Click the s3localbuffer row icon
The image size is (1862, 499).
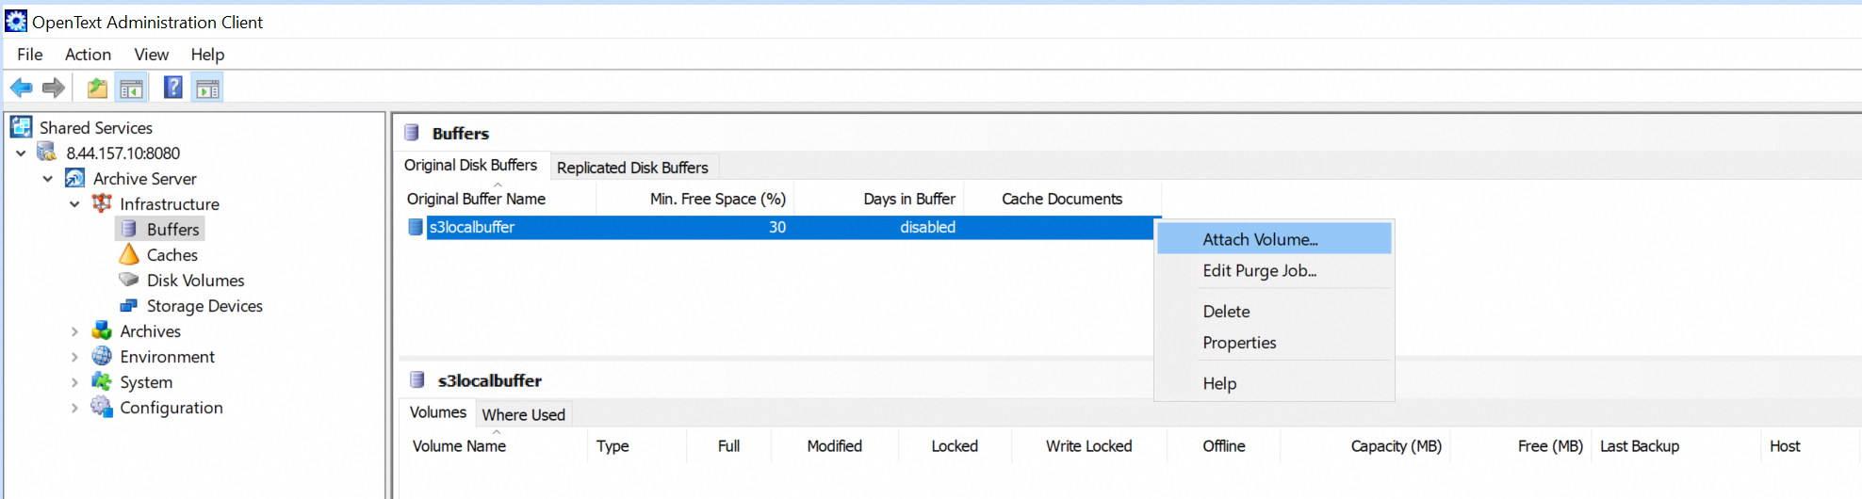tap(415, 227)
